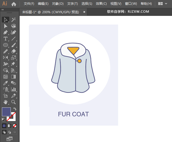This screenshot has width=172, height=142.
Task: Click the FUR COAT text on canvas
Action: pyautogui.click(x=73, y=114)
